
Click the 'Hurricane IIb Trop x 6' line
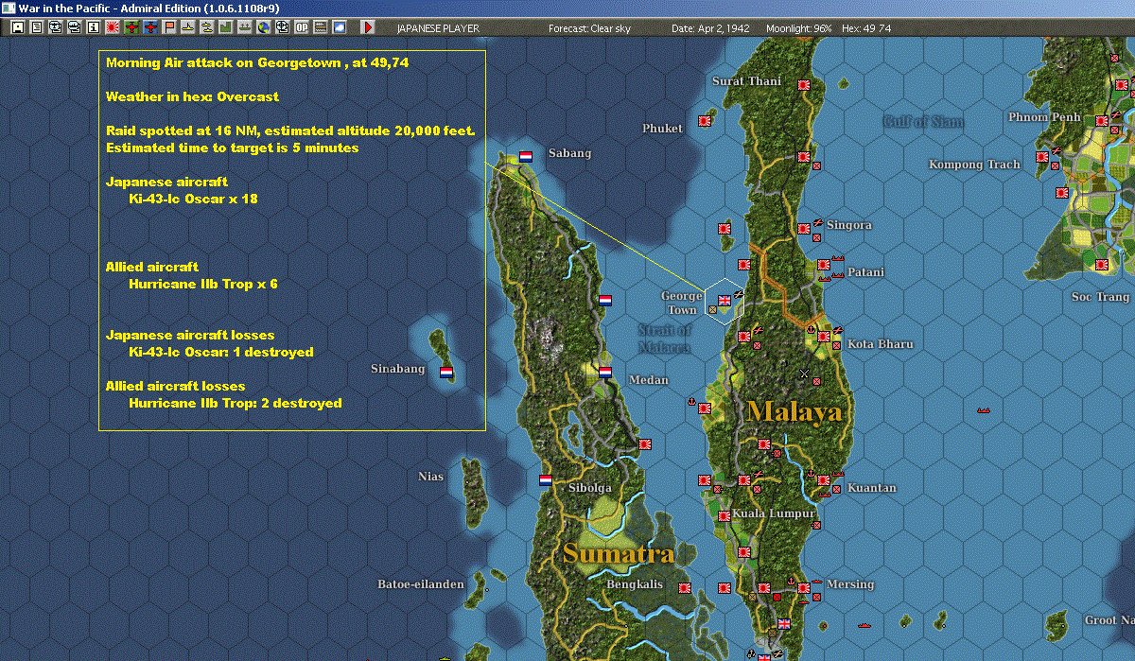(x=203, y=284)
